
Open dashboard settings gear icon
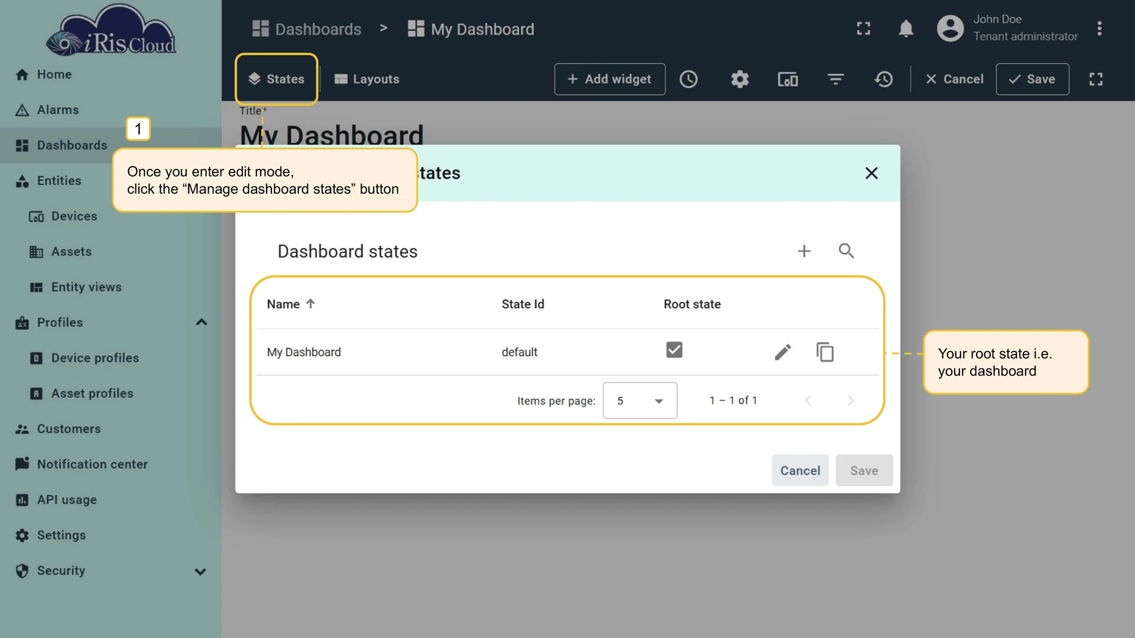[740, 79]
